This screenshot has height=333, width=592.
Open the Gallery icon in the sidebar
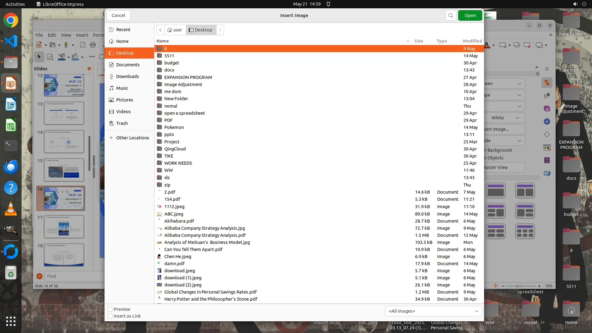[x=547, y=109]
